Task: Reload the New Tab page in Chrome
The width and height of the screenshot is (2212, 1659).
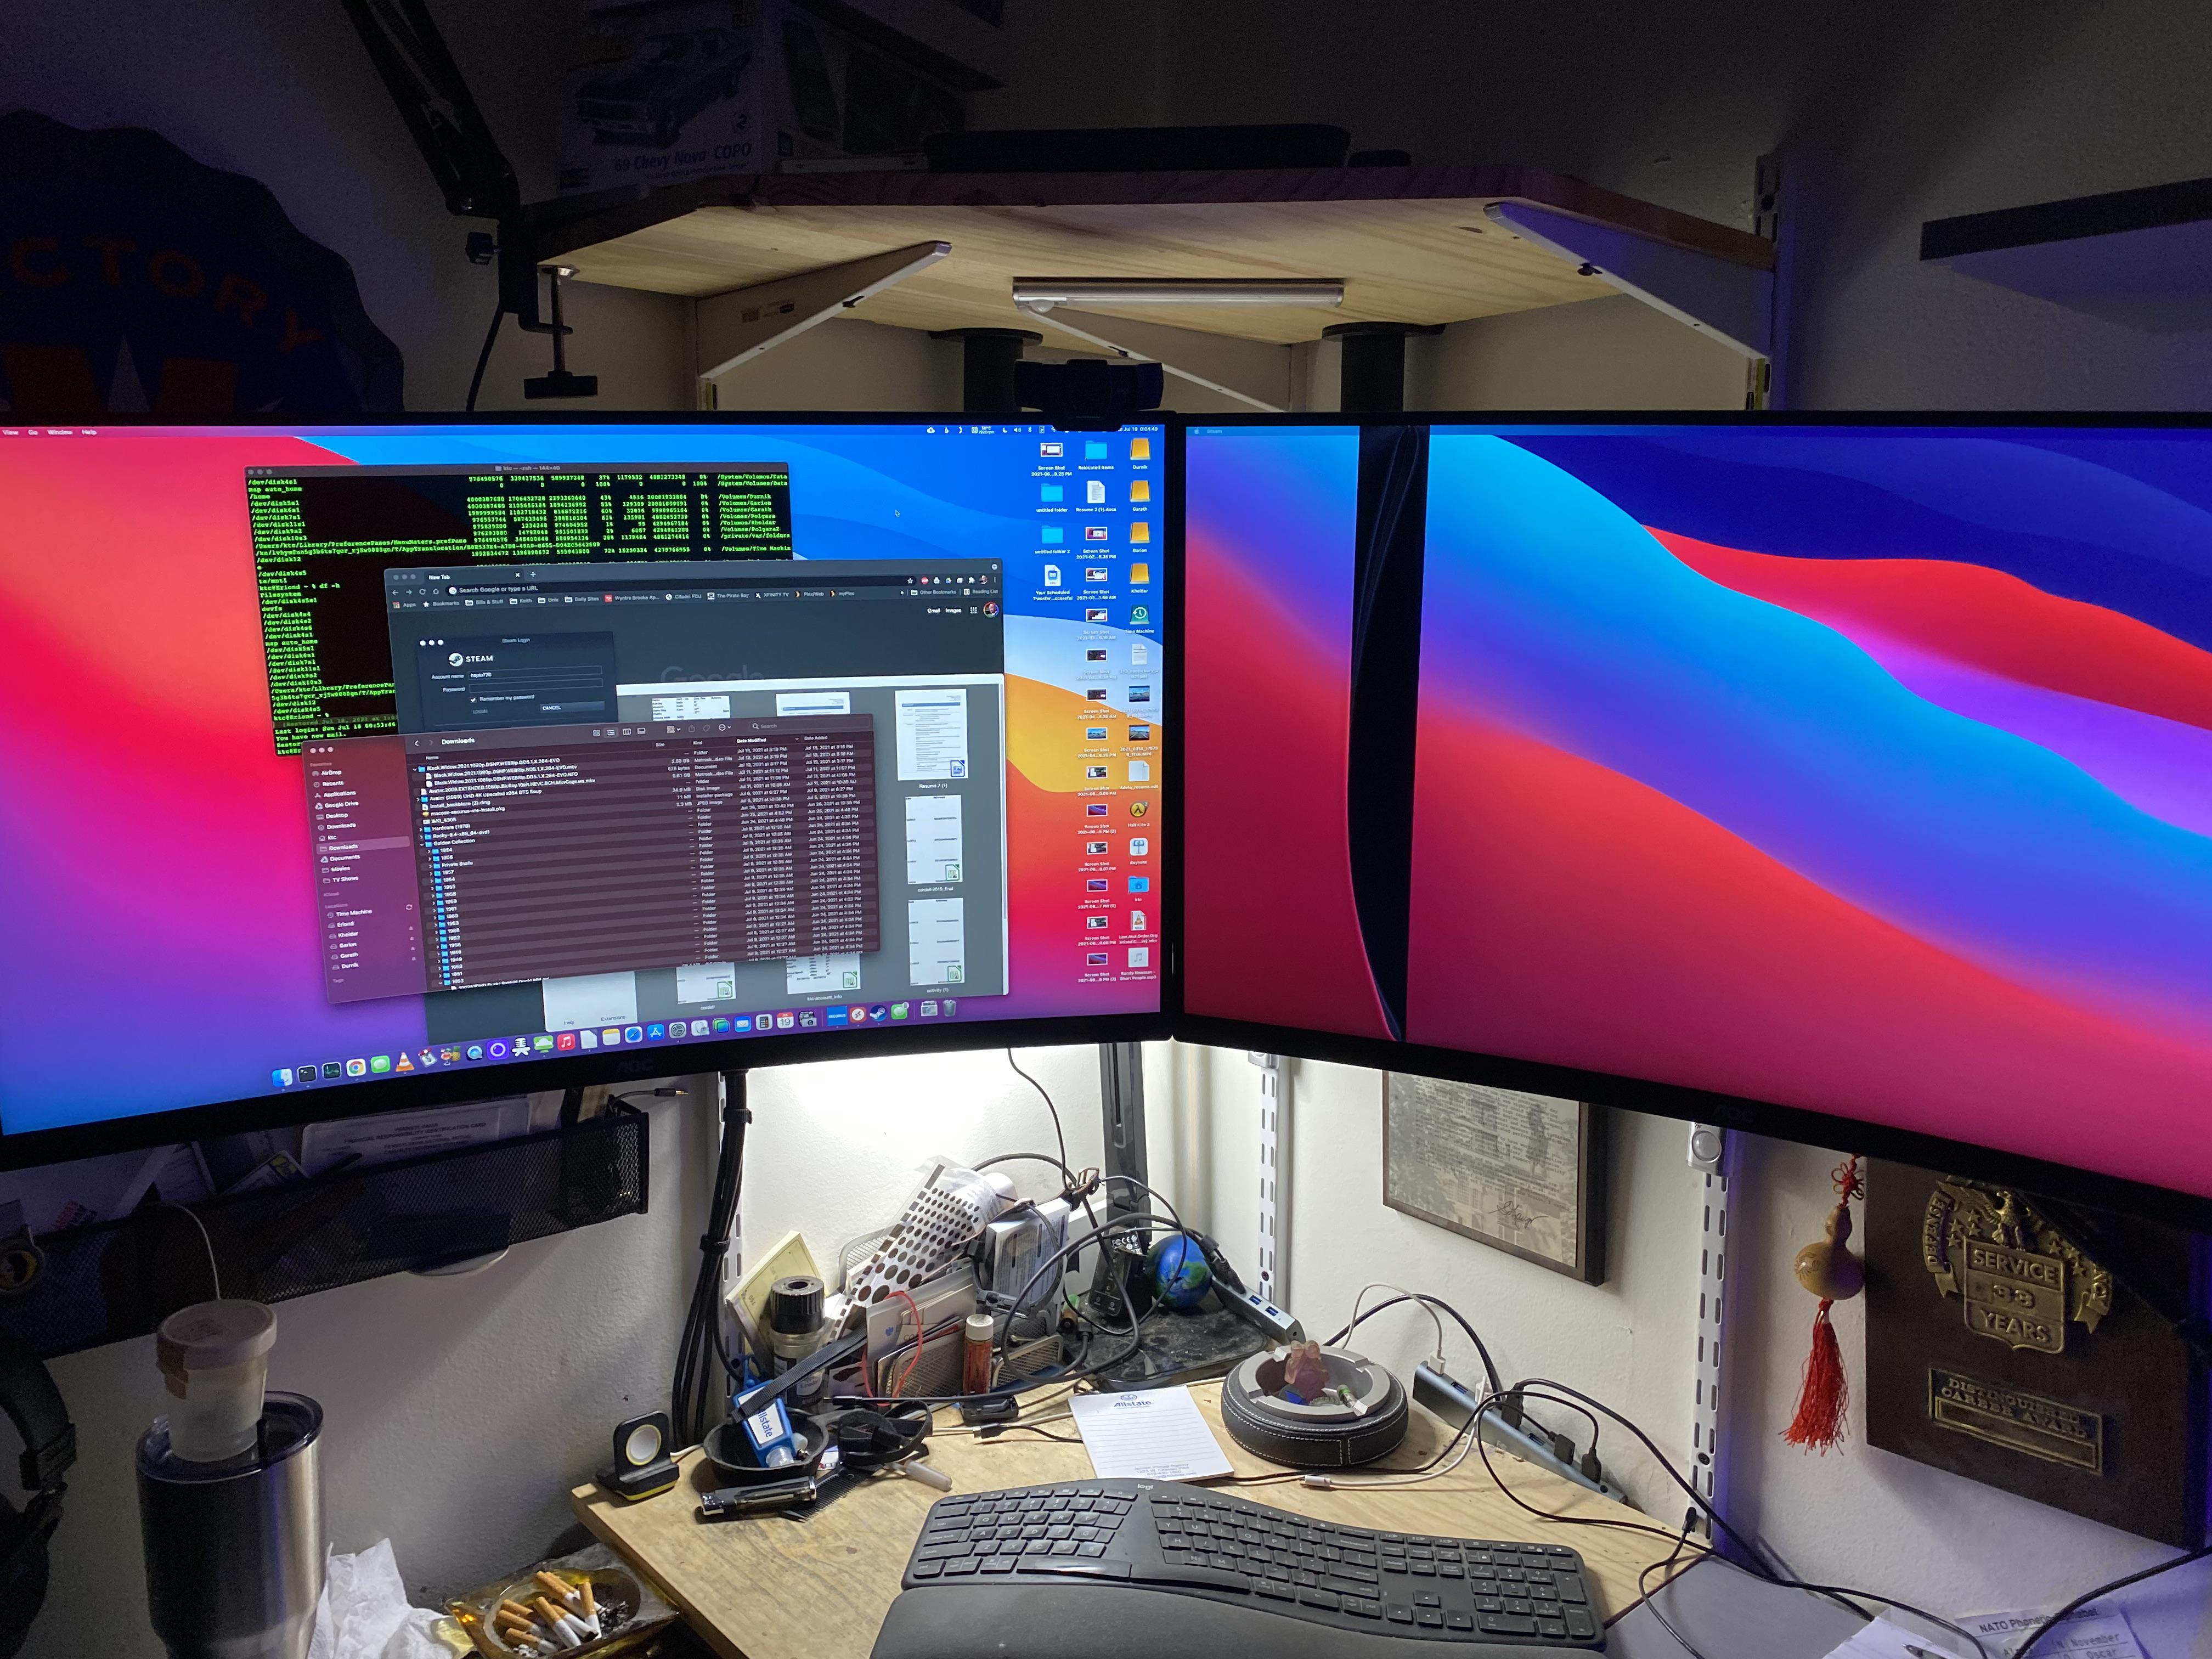Action: (x=423, y=592)
